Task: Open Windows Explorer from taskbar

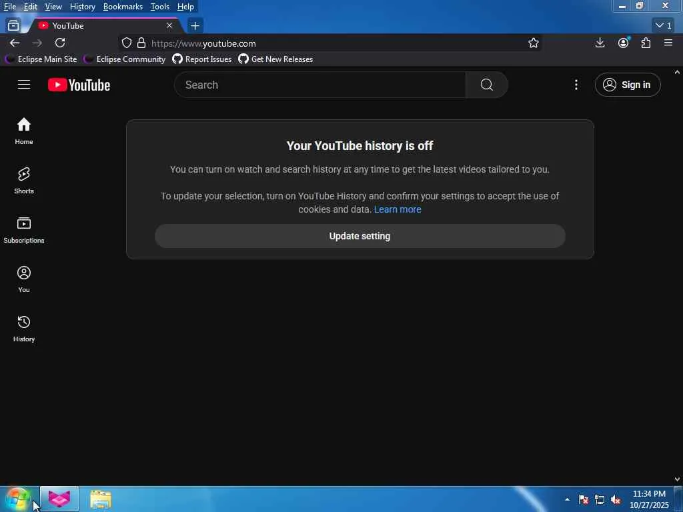Action: 101,499
